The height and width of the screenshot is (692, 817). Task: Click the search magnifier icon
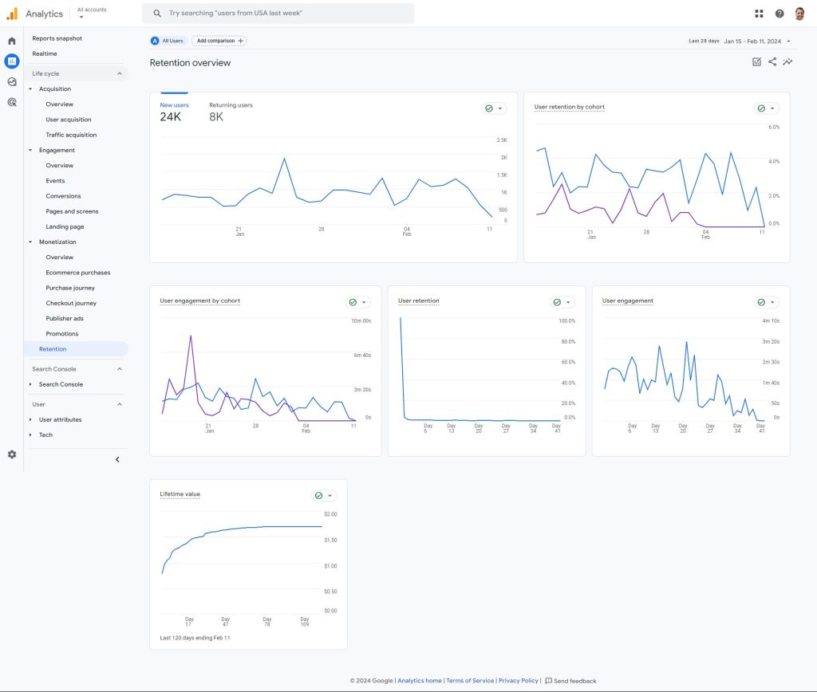pyautogui.click(x=157, y=14)
